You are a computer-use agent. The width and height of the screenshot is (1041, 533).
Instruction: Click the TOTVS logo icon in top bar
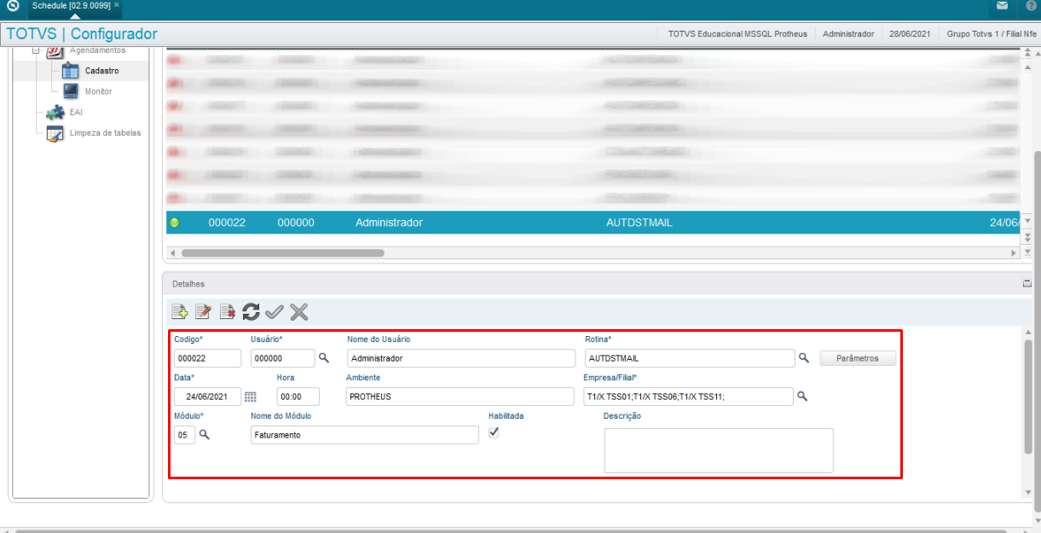tap(12, 6)
